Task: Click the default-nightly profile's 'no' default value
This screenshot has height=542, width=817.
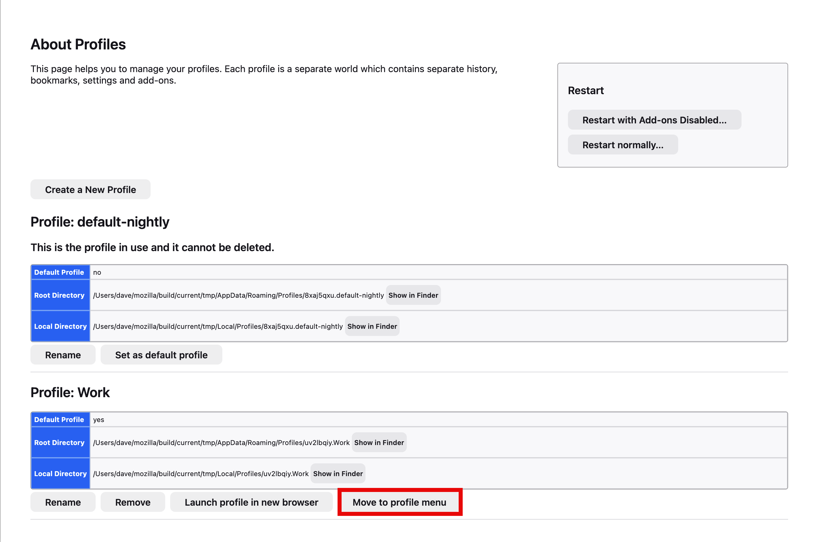Action: click(97, 272)
